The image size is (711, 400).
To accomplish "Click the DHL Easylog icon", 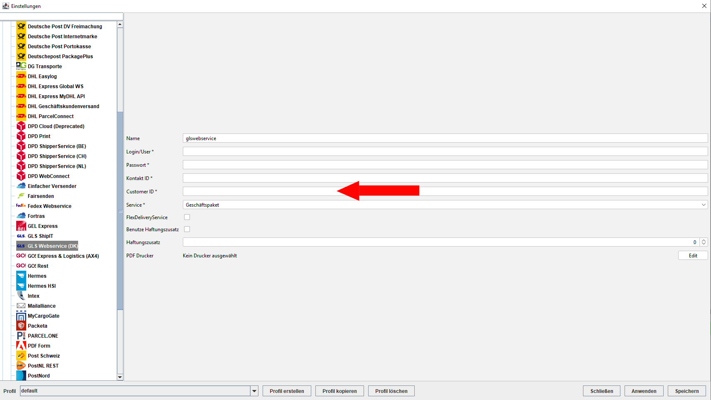I will [x=21, y=76].
